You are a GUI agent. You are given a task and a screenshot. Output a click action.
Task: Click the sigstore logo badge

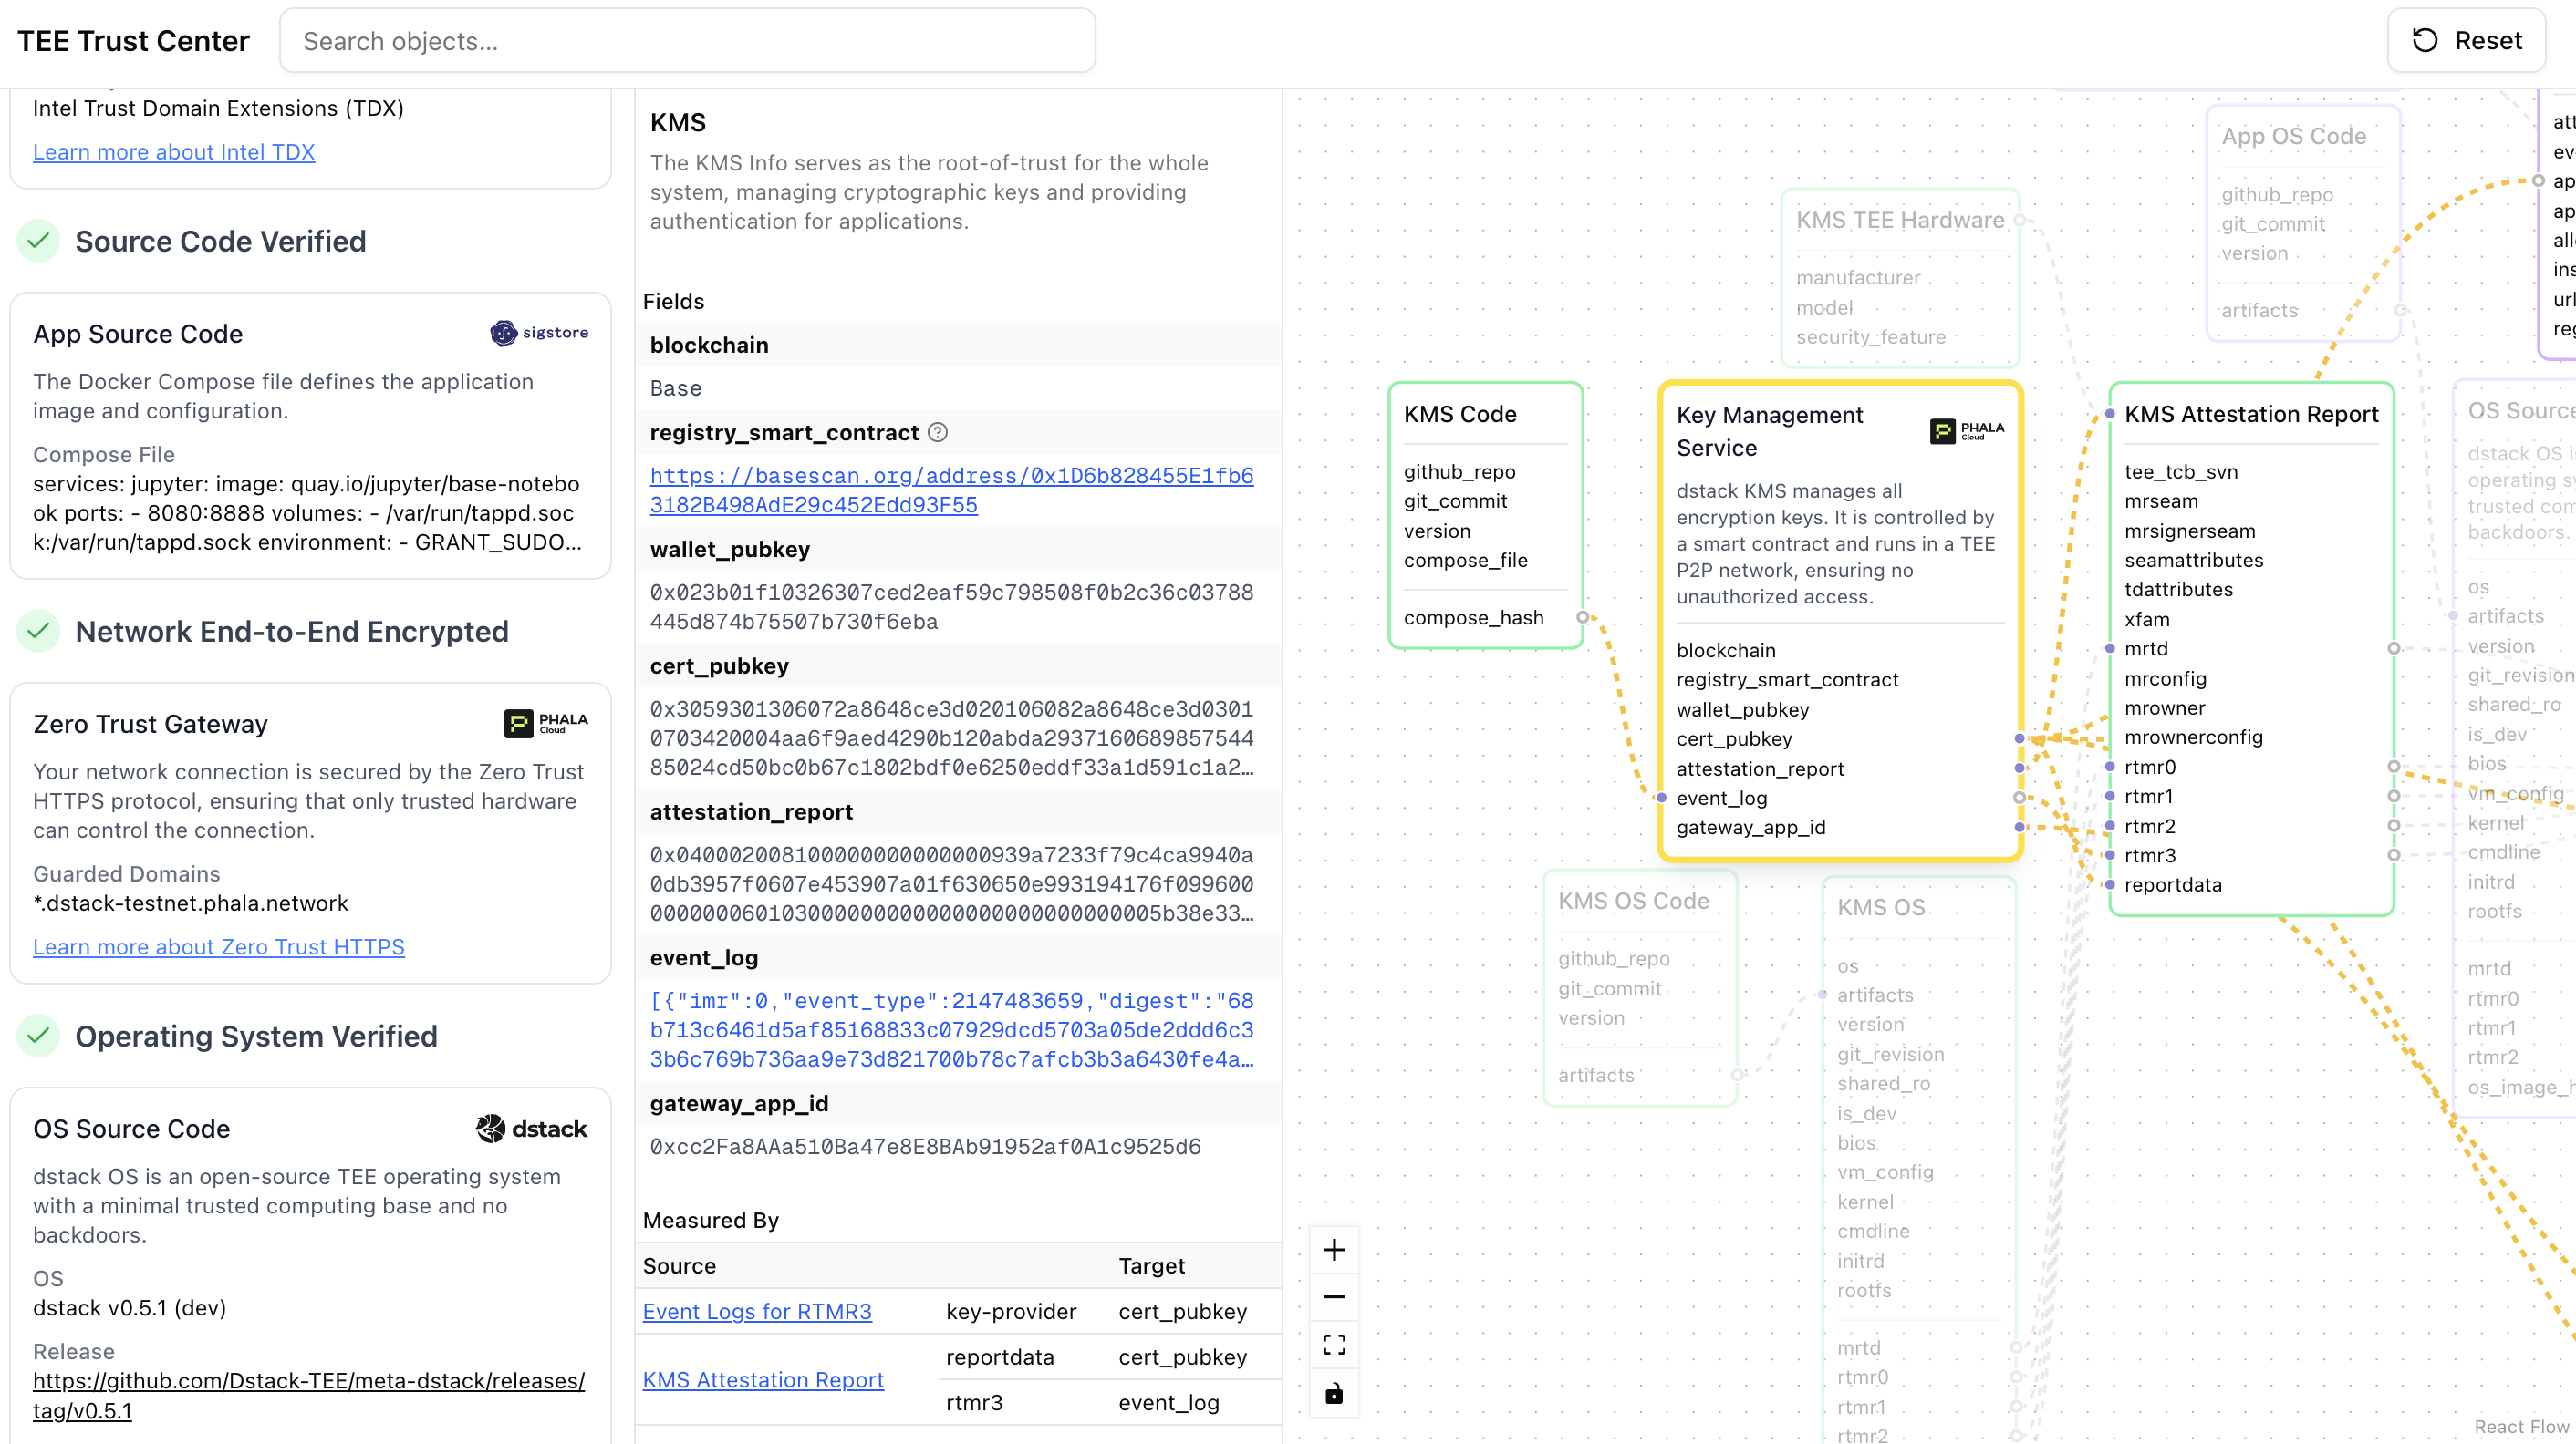pyautogui.click(x=540, y=333)
